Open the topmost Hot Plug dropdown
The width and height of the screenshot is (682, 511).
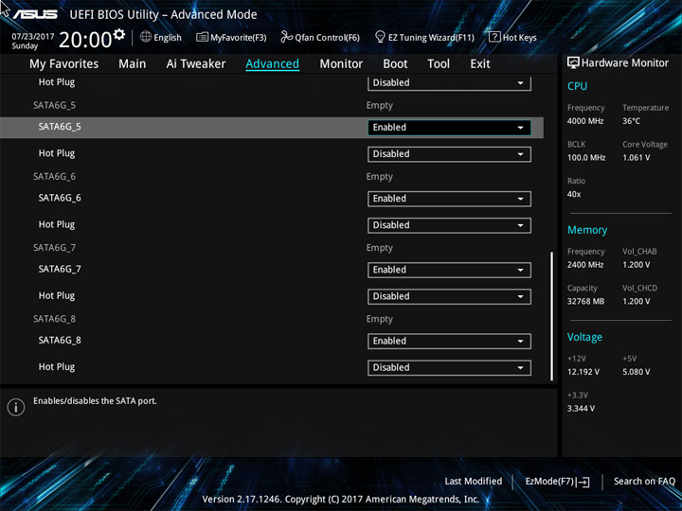tap(449, 83)
